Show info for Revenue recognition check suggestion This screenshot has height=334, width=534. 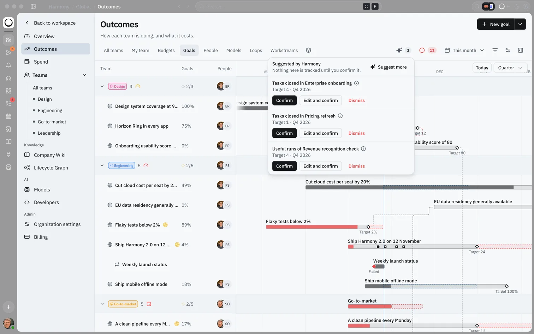pos(363,149)
